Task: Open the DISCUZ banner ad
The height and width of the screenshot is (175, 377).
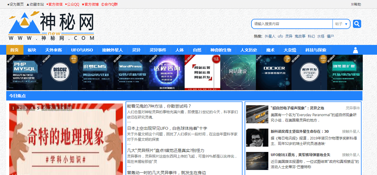Action: 60,72
